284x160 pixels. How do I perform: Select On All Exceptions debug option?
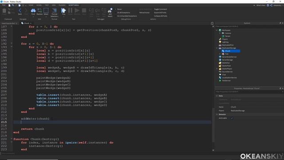coord(122,12)
